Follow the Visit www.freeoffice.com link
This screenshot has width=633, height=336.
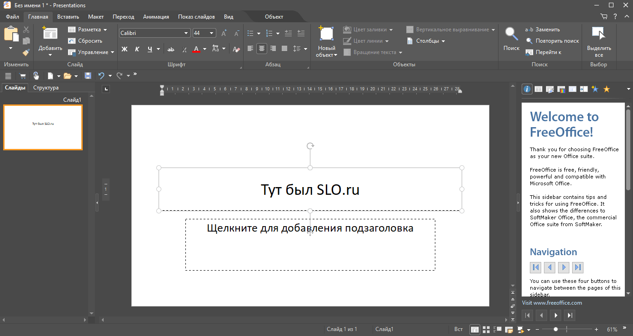[x=552, y=303]
